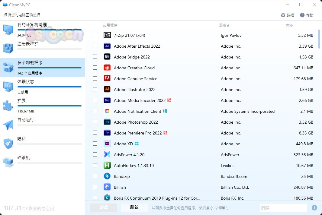Click the 8.33 GB size value
Screen dimensions: 322x215
(x=306, y=133)
